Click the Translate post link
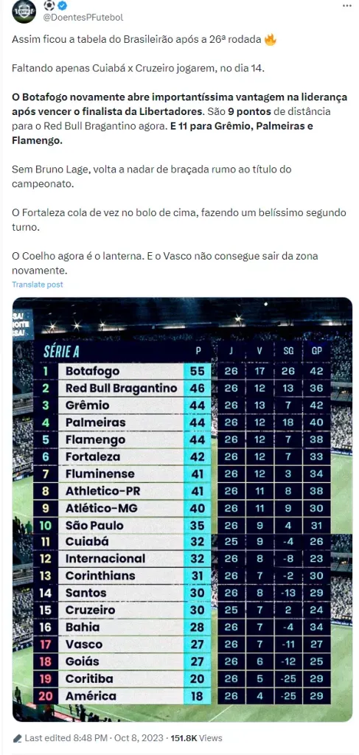The height and width of the screenshot is (755, 359). pyautogui.click(x=38, y=285)
